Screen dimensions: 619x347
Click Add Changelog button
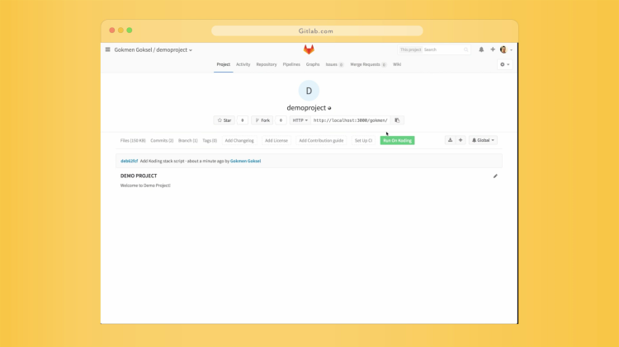pos(239,140)
